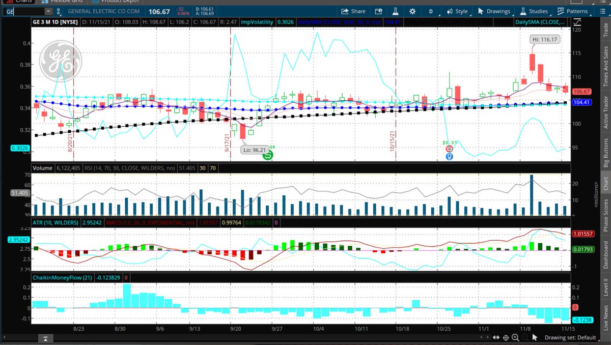The width and height of the screenshot is (611, 345).
Task: Open the Dashboard sidebar tab
Action: coord(605,254)
